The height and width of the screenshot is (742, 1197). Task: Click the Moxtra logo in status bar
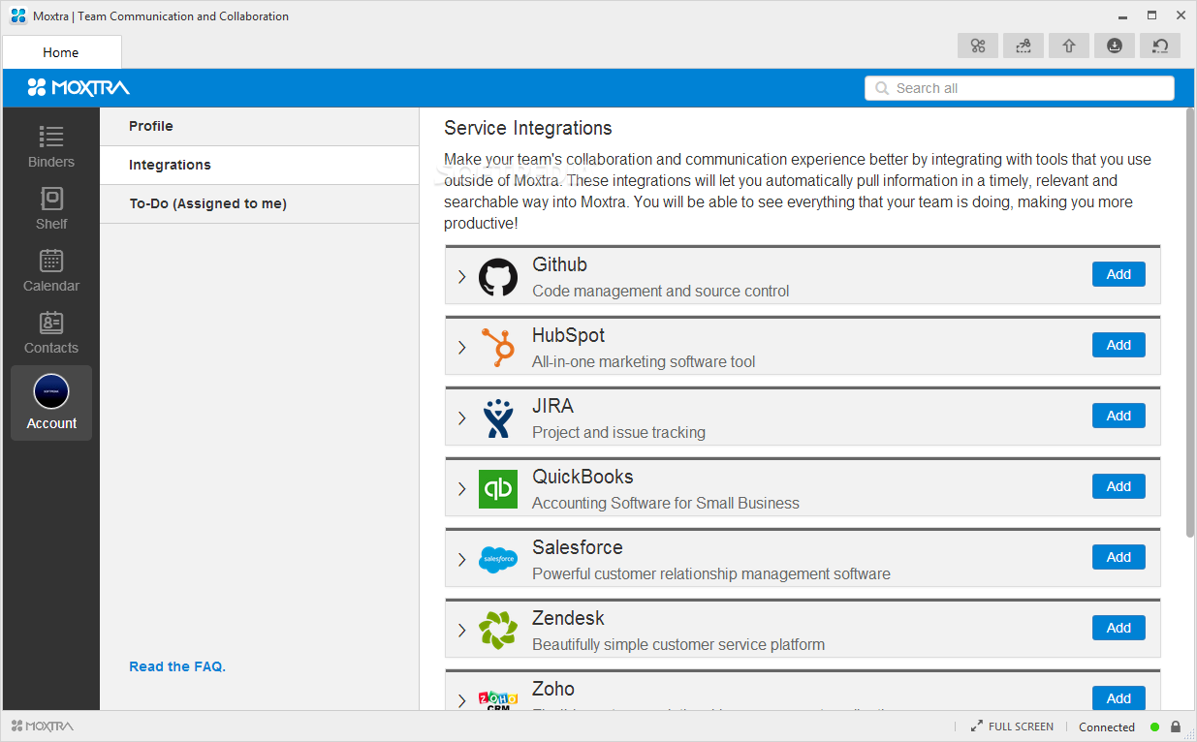pos(43,726)
